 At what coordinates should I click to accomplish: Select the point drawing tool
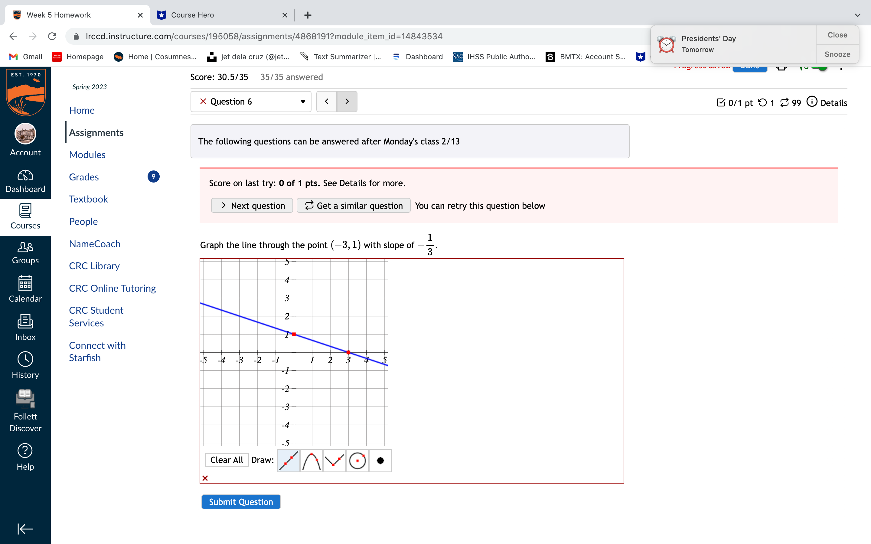pyautogui.click(x=380, y=461)
